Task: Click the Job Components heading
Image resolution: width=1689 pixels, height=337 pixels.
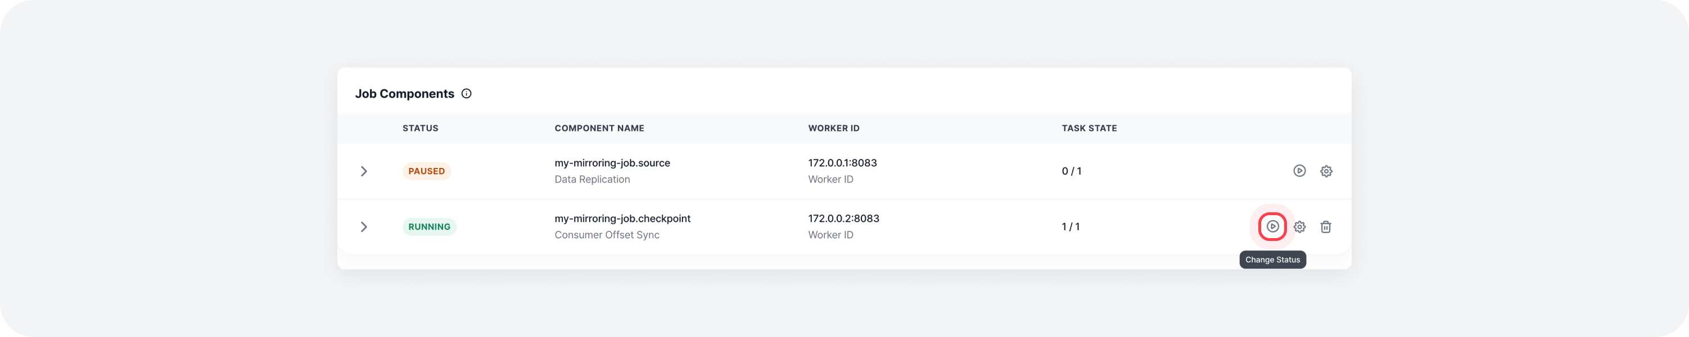Action: pos(405,94)
